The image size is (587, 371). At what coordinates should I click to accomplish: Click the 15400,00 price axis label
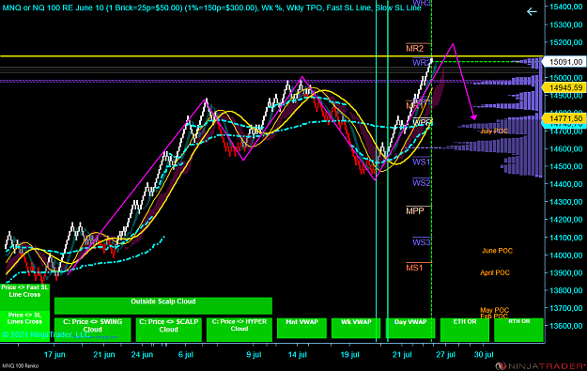[x=565, y=7]
